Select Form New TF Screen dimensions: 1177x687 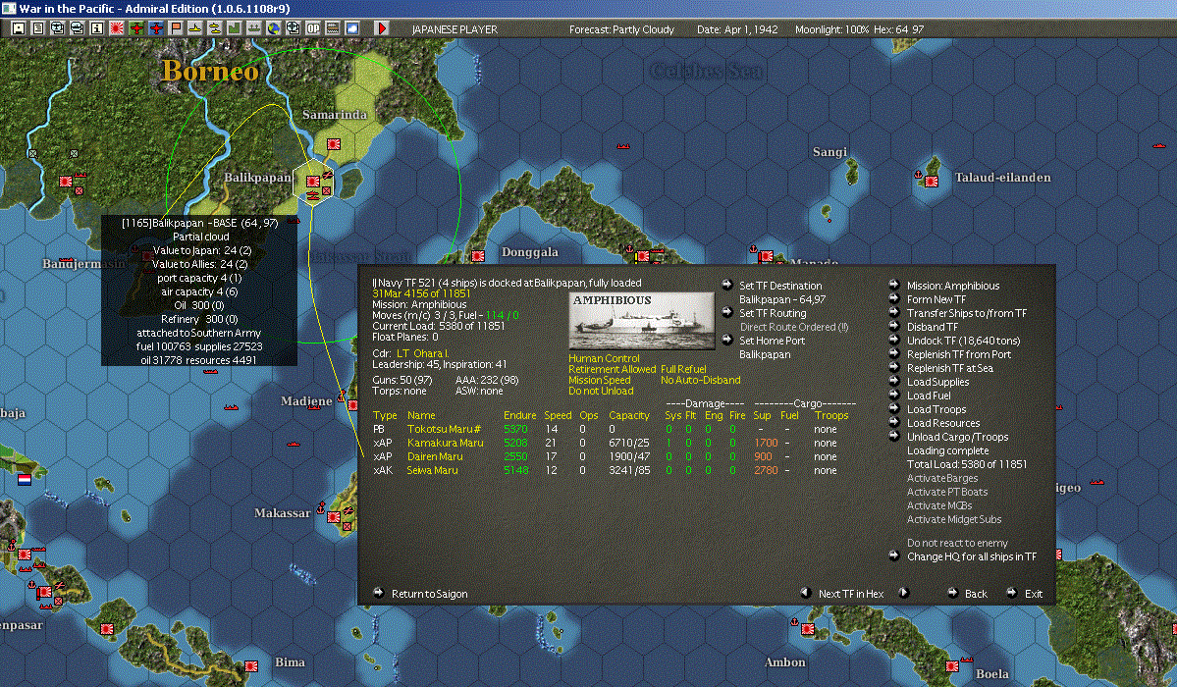tap(936, 298)
